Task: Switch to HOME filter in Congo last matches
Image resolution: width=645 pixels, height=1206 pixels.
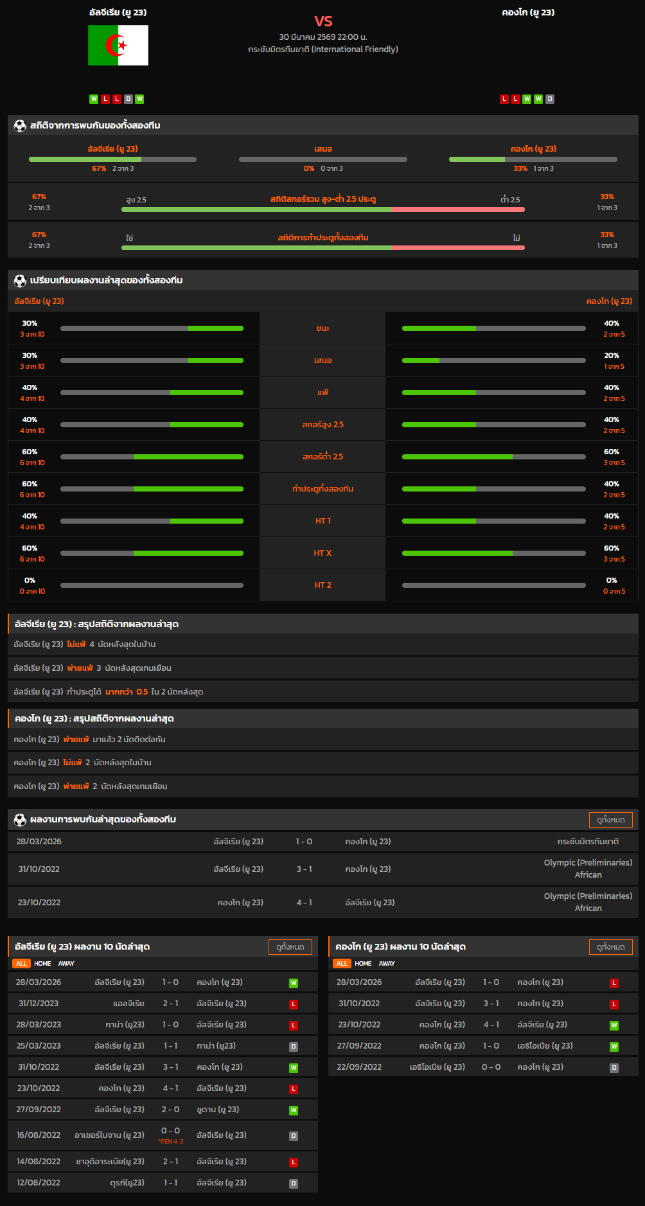Action: [363, 964]
